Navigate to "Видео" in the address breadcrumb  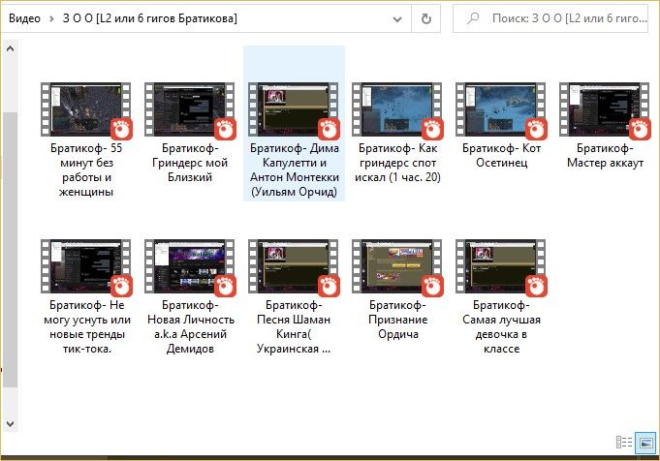click(24, 18)
